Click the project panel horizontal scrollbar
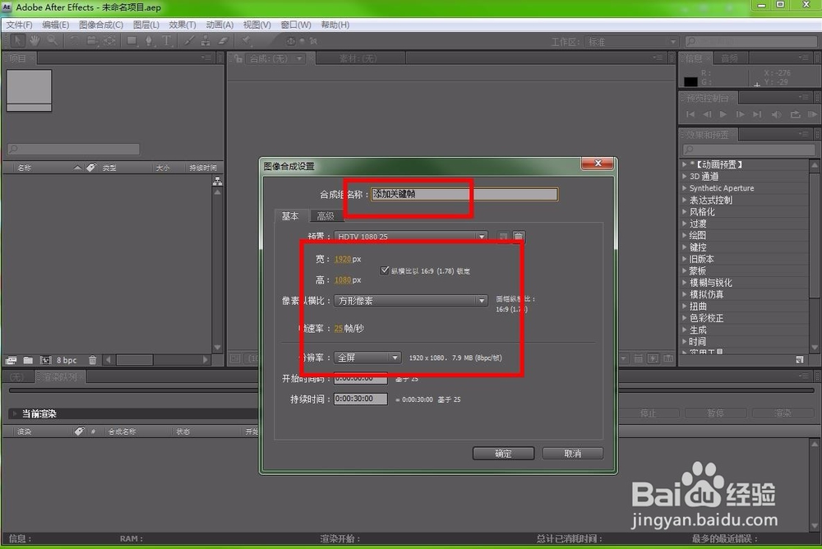Screen dimensions: 822x549 pyautogui.click(x=156, y=360)
